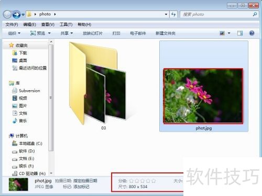This screenshot has height=196, width=262.
Task: Set 拍摄日期 via 指定拍摄日期
Action: [x=85, y=181]
